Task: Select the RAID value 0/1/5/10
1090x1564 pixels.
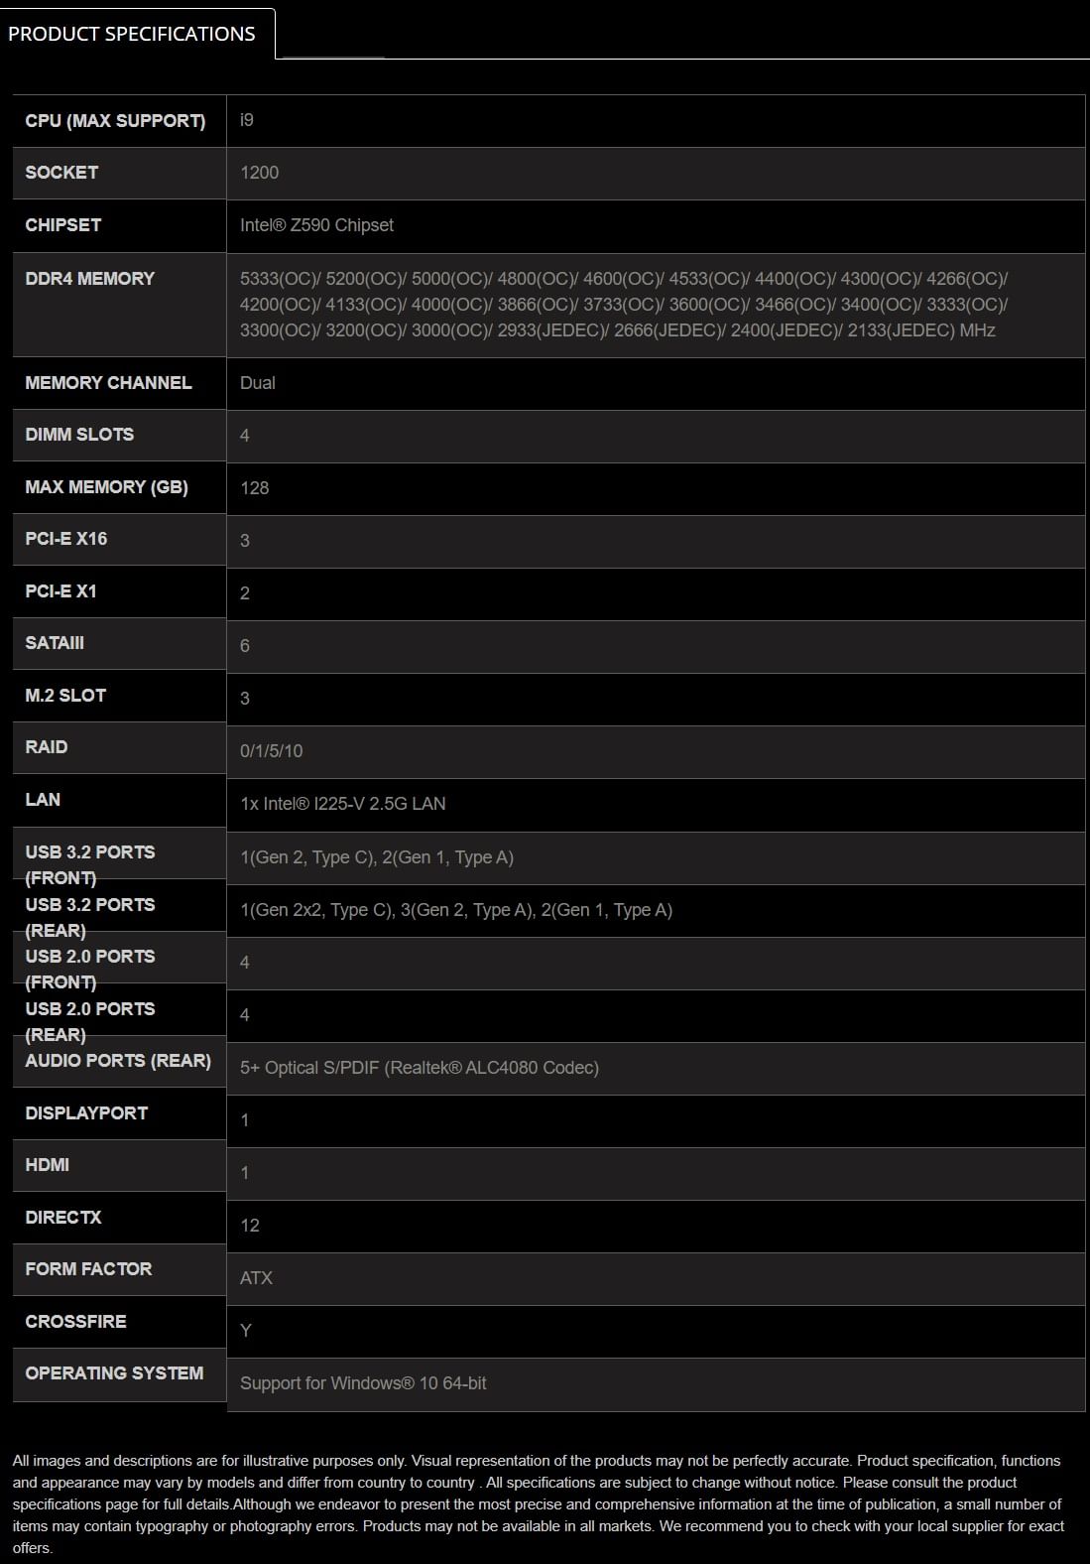Action: click(x=271, y=751)
